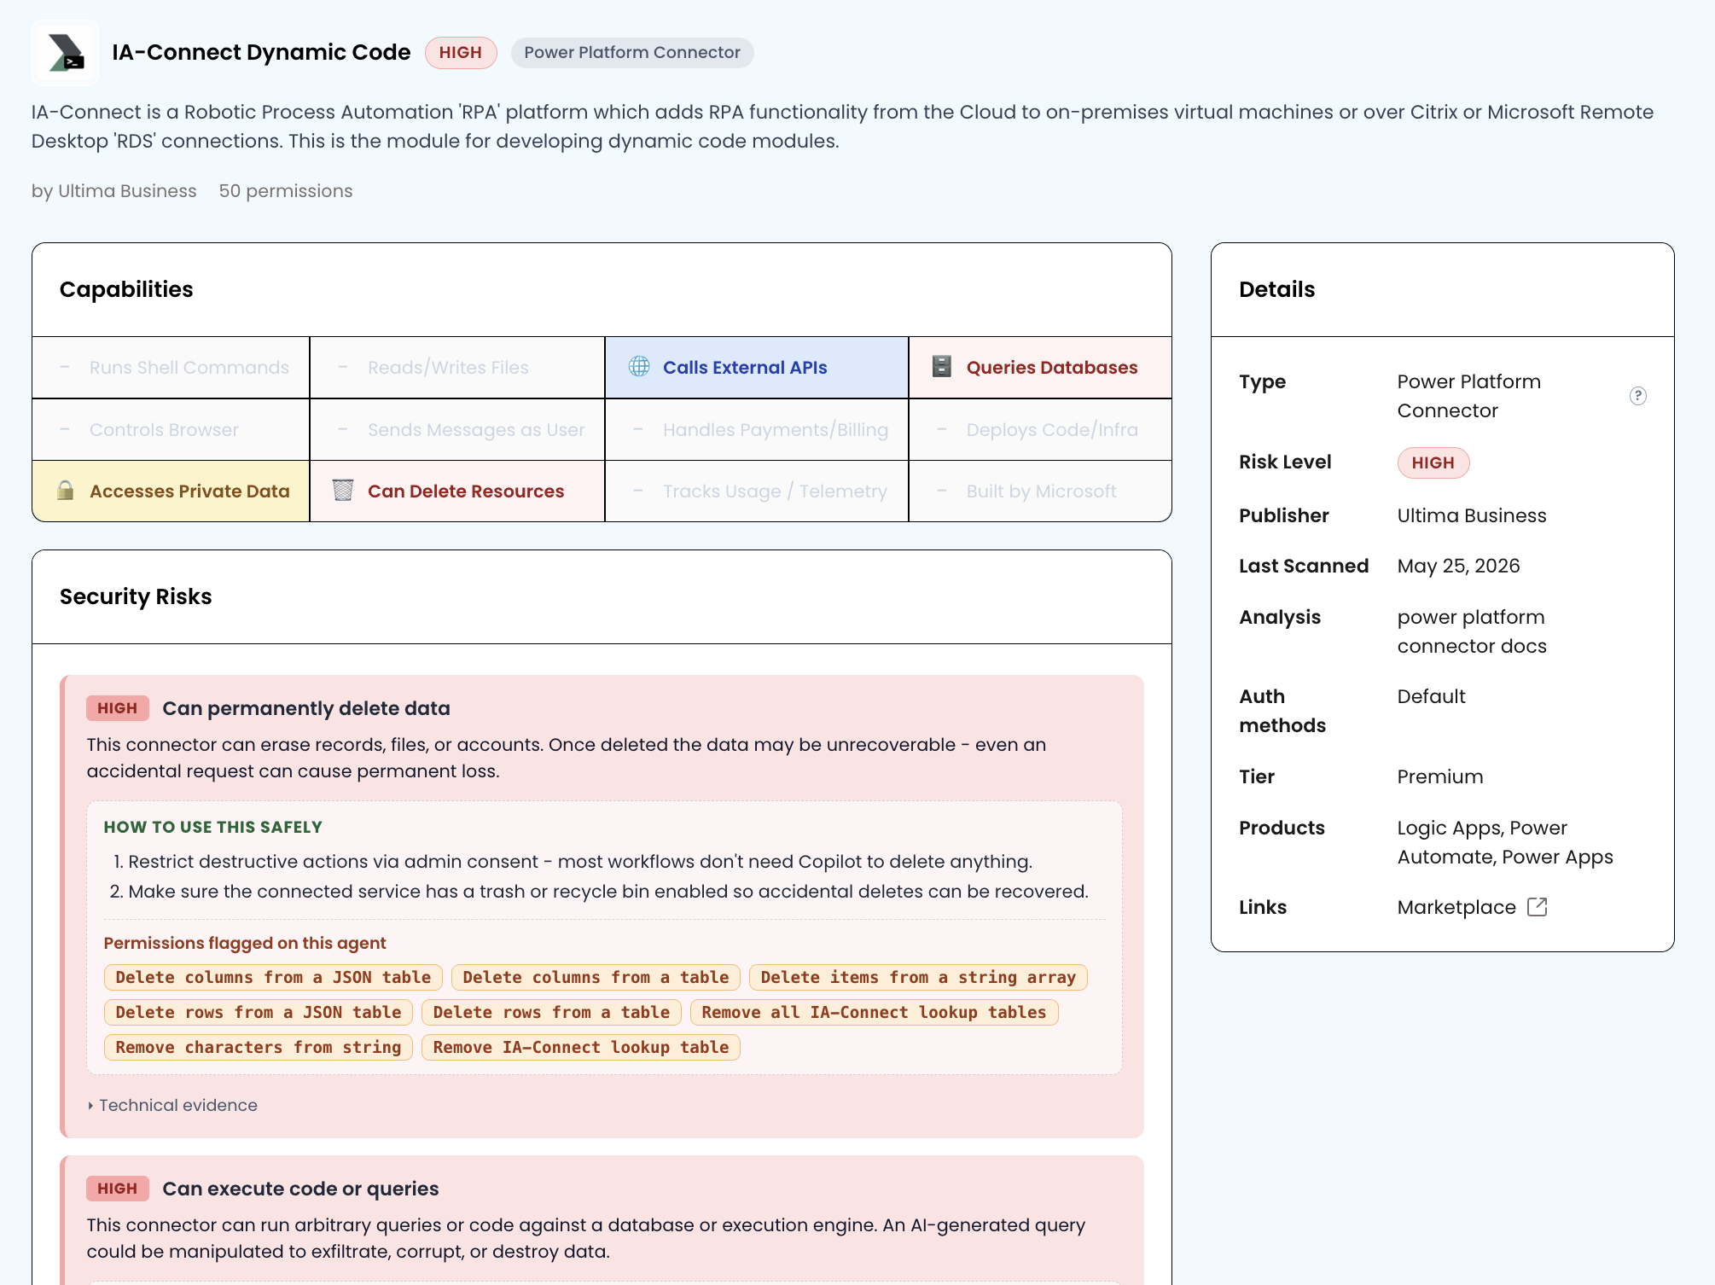
Task: Click the Built by Microsoft capability cell
Action: point(1040,491)
